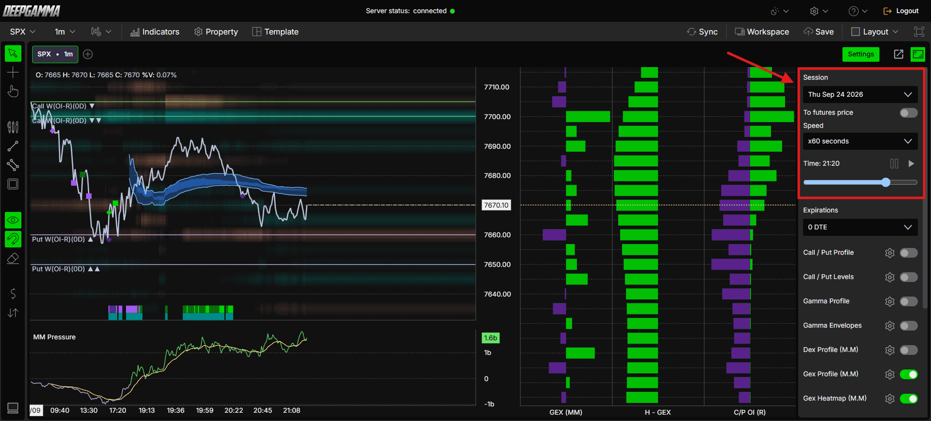Expand the Layout dropdown
Viewport: 931px width, 421px height.
(875, 32)
